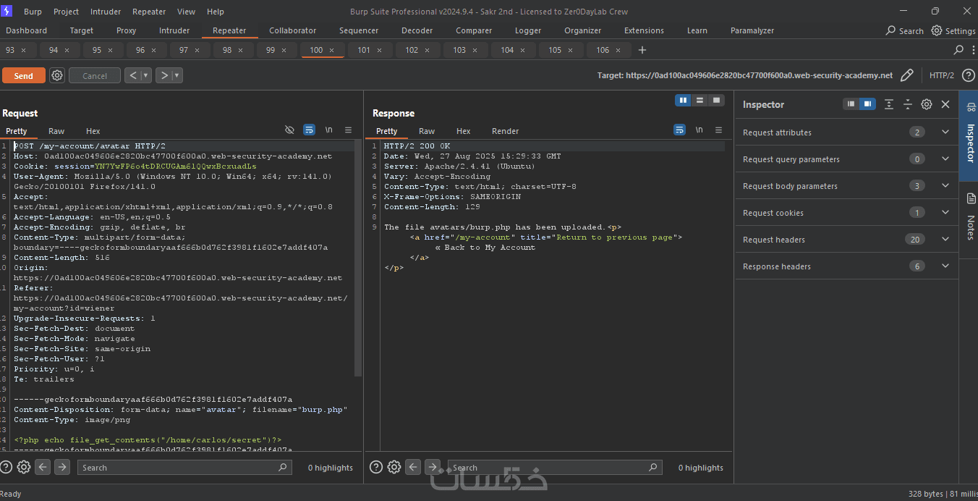Jump to next match in request search
The width and height of the screenshot is (978, 501).
62,467
